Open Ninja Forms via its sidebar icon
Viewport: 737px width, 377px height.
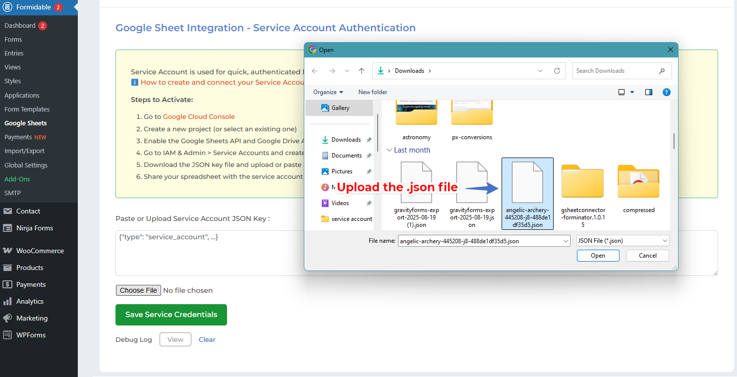tap(8, 228)
